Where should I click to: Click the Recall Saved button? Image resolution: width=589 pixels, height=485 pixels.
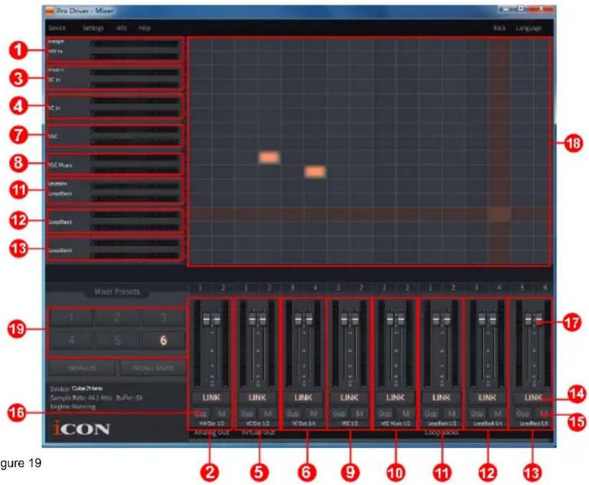point(153,368)
